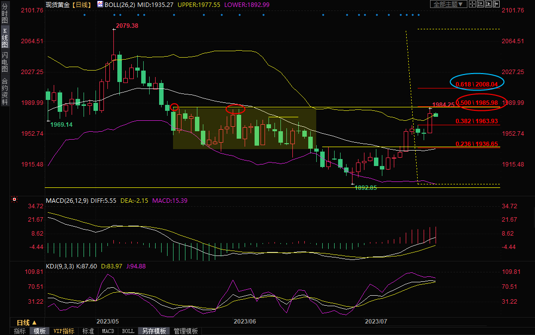The width and height of the screenshot is (535, 335).
Task: Click the red sun marker beside MACD panel
Action: tap(14, 200)
